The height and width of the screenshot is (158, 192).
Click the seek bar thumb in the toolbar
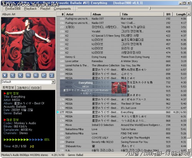[x=150, y=8]
